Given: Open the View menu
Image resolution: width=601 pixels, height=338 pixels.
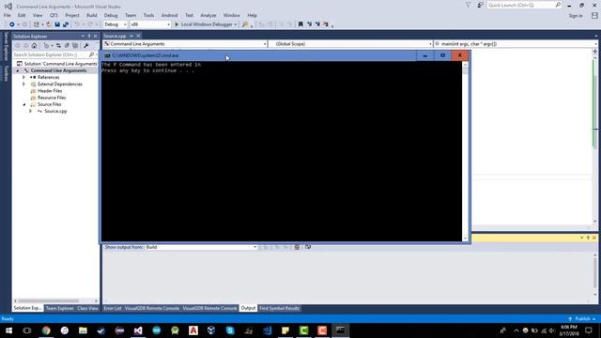Looking at the screenshot, I should pyautogui.click(x=38, y=15).
